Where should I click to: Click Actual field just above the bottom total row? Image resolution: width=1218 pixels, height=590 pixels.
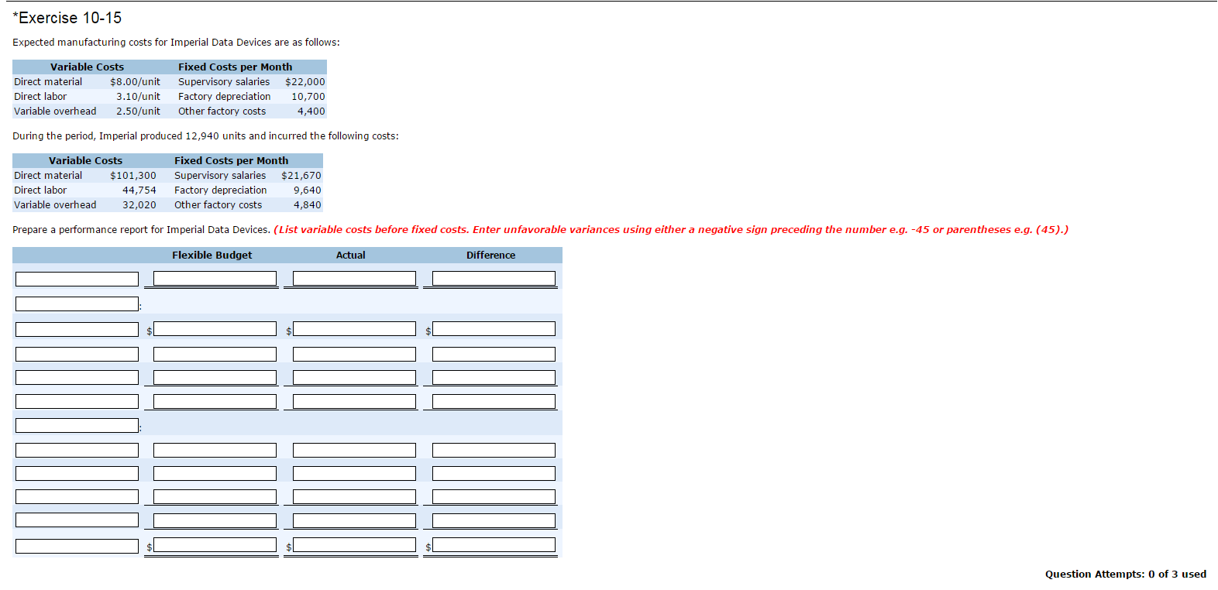(x=354, y=521)
